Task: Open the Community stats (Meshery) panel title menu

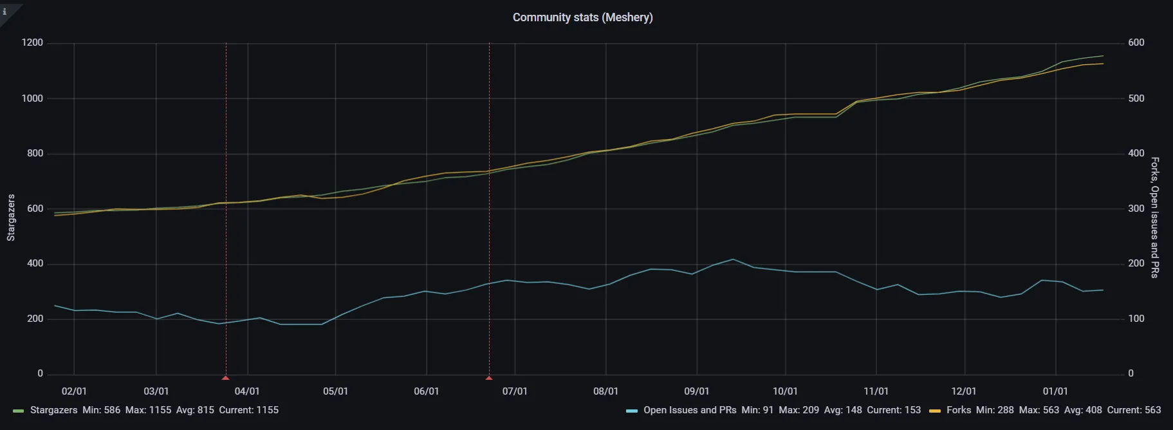Action: coord(582,17)
